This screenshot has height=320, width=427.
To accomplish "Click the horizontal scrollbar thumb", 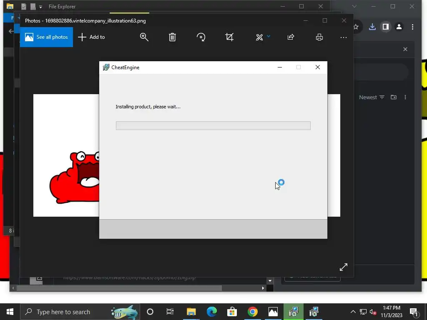I will [x=119, y=288].
